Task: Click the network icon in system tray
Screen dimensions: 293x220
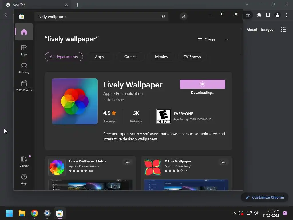Action: click(x=249, y=213)
